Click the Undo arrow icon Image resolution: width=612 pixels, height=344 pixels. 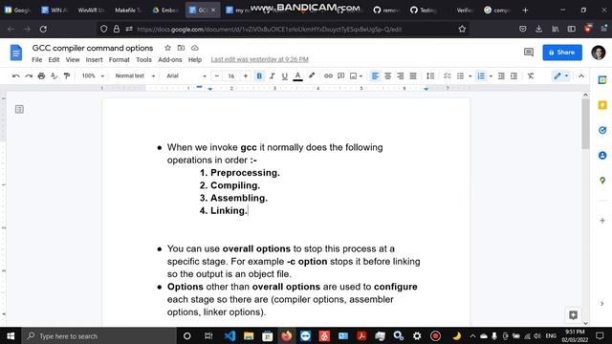point(15,76)
